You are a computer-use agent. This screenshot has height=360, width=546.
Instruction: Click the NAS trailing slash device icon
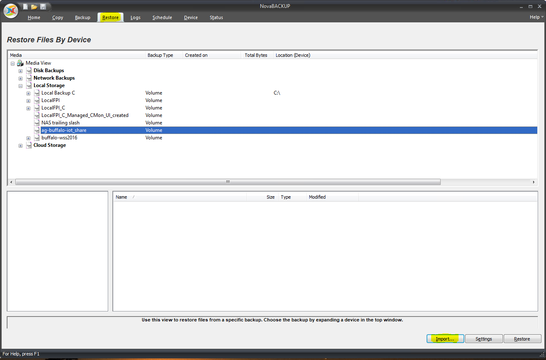(x=37, y=123)
